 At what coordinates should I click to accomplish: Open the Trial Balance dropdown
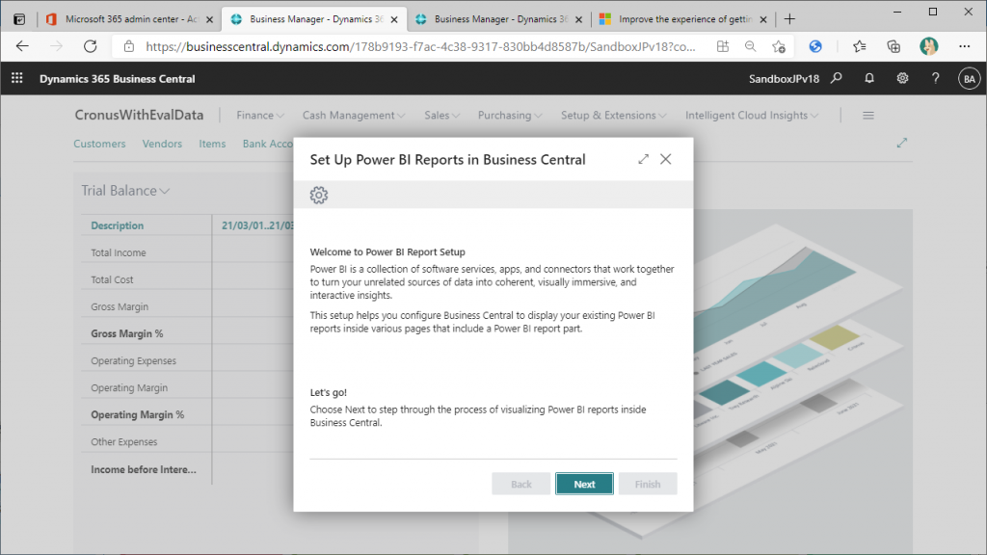(x=125, y=191)
